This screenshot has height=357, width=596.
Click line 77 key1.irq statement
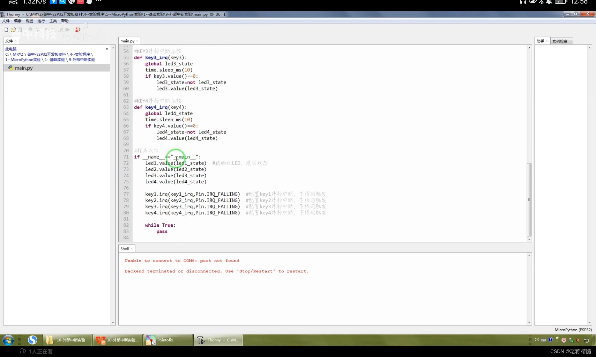(193, 194)
